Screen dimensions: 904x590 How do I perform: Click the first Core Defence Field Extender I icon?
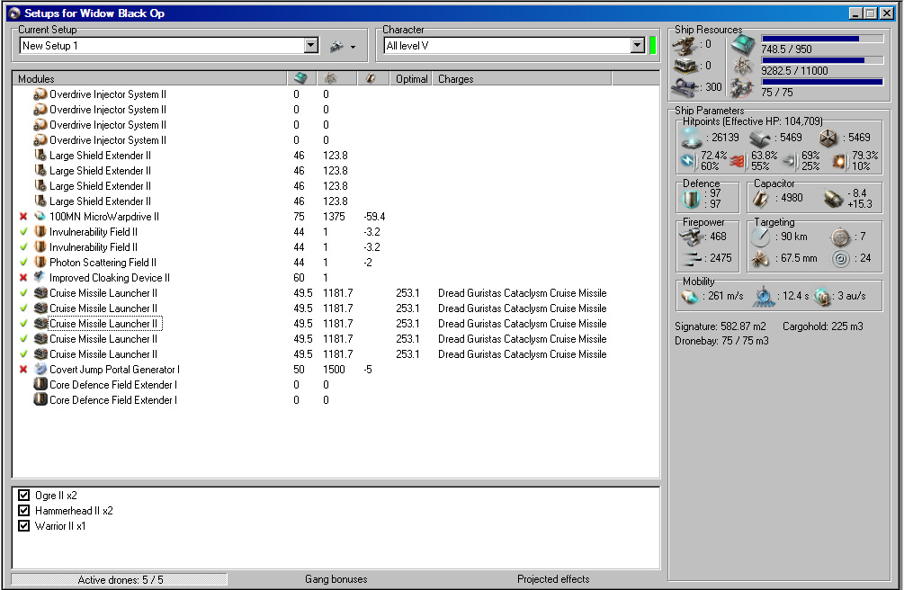tap(40, 385)
